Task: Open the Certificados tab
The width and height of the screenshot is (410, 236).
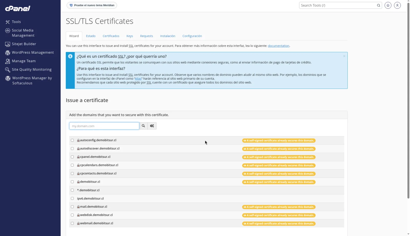Action: (111, 36)
